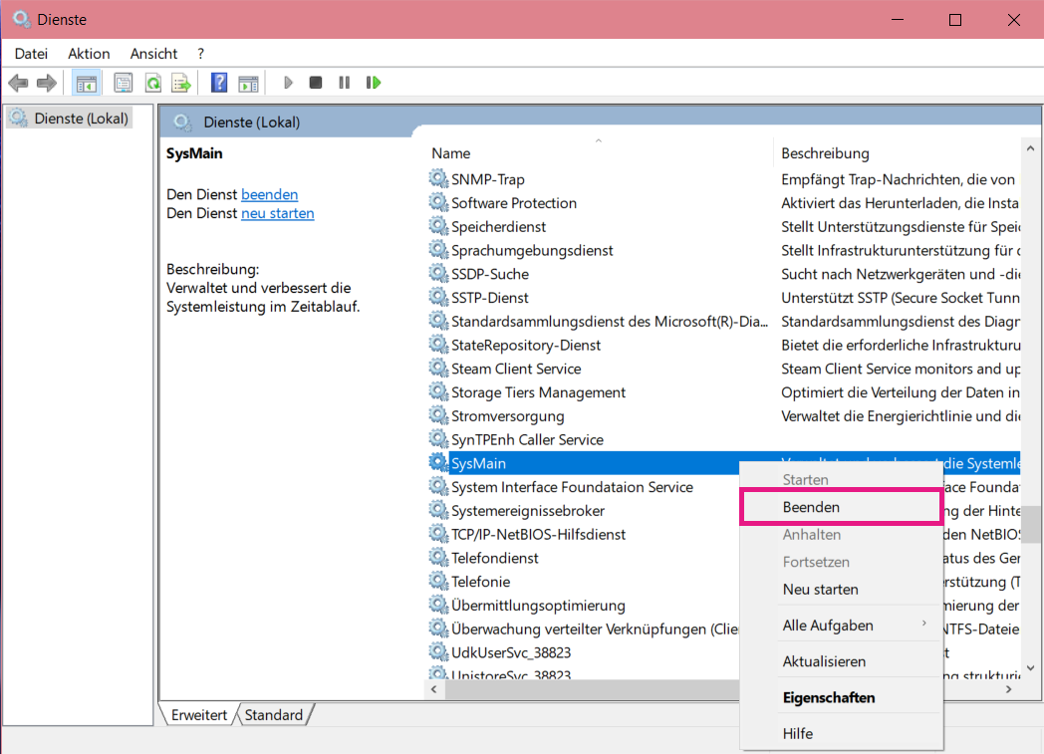
Task: Click the vertical scrollbar thumb
Action: pos(1031,524)
